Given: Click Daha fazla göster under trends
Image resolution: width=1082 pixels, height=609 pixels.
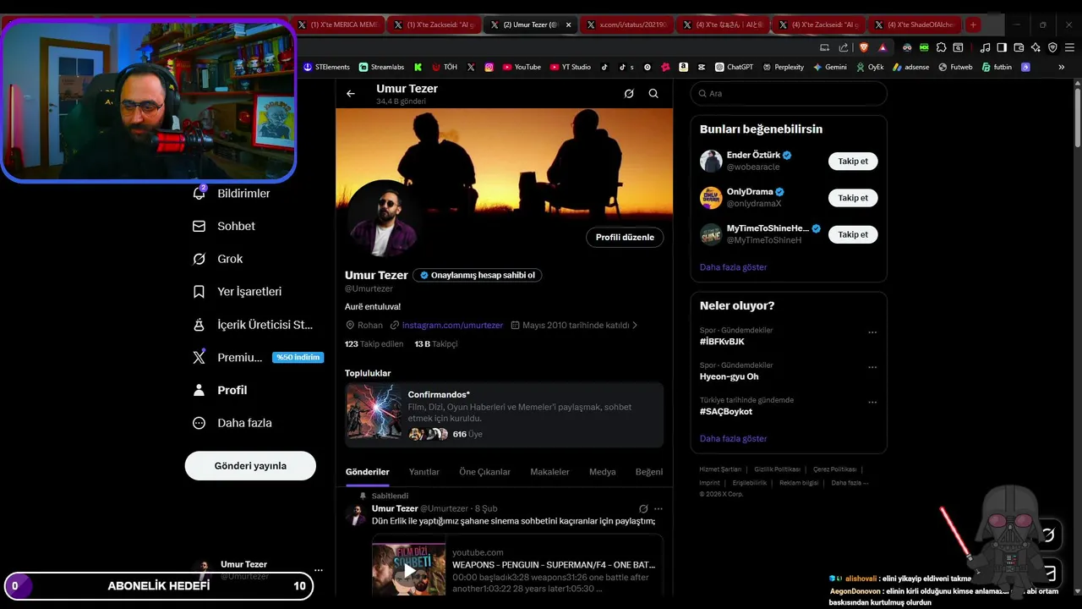Looking at the screenshot, I should point(733,439).
